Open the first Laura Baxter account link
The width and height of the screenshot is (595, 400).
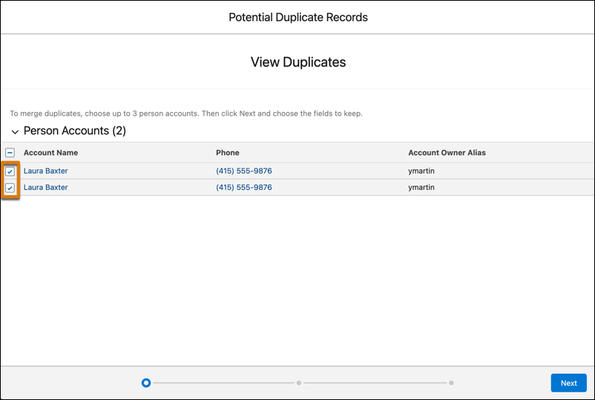[x=45, y=171]
